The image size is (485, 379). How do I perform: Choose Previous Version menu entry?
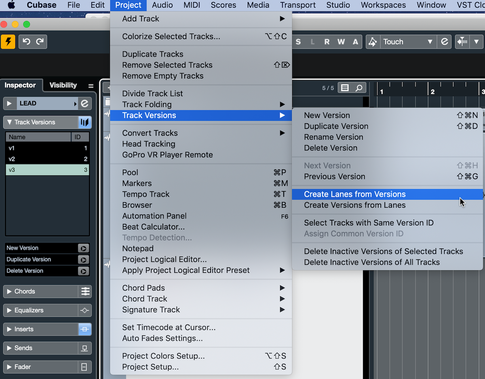(x=387, y=177)
